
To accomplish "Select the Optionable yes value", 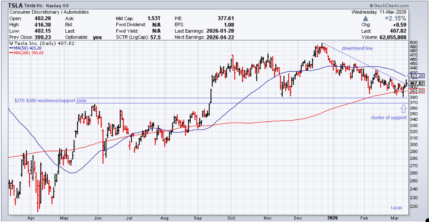I will point(97,37).
